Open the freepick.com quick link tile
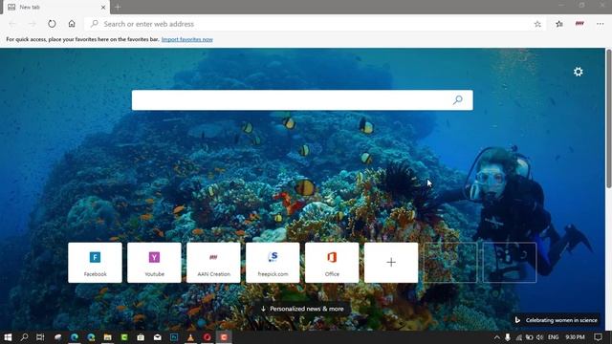 273,263
